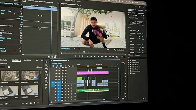Step back one frame in program monitor
The image size is (196, 110).
[91, 56]
